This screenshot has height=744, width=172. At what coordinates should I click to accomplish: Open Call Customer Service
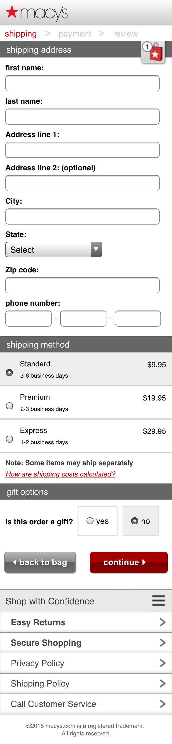86,704
